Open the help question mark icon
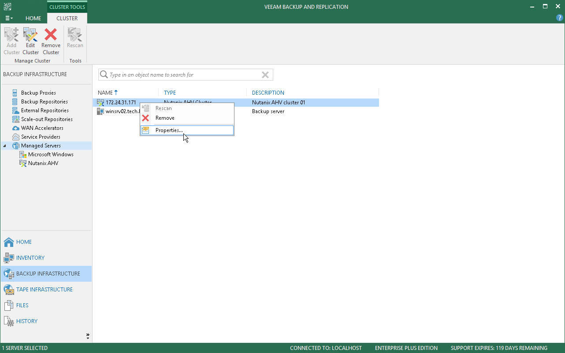Image resolution: width=565 pixels, height=353 pixels. pyautogui.click(x=560, y=18)
